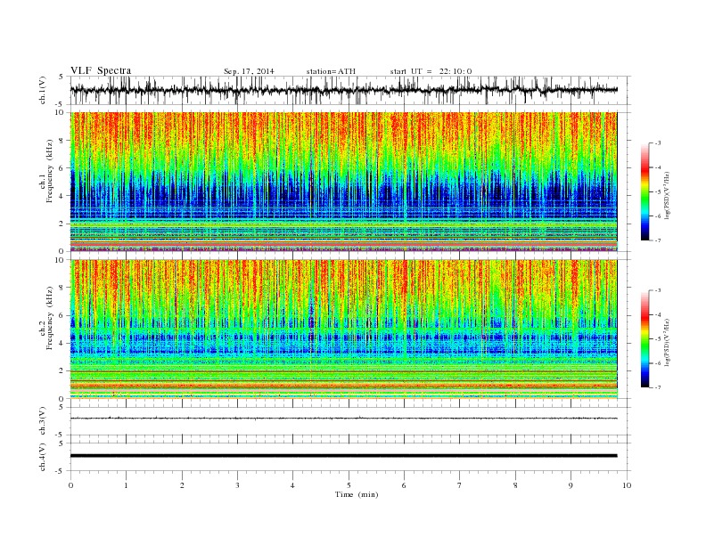Screen dimensions: 706x545
Task: Click the ch.1 spectrogram panel
Action: click(x=344, y=182)
